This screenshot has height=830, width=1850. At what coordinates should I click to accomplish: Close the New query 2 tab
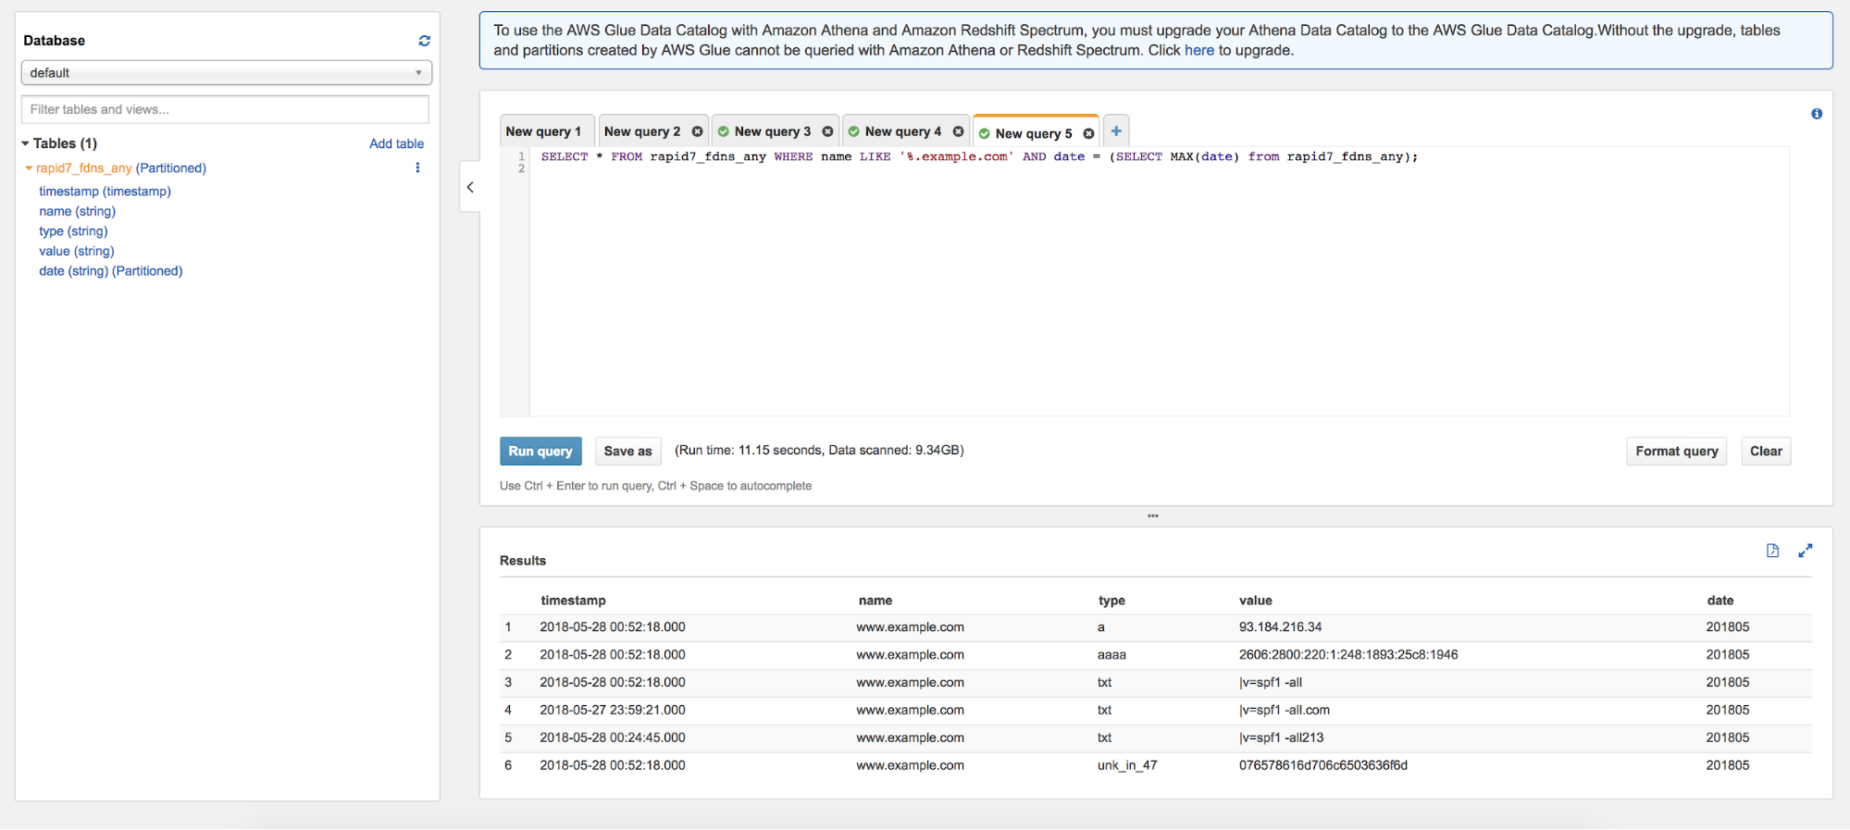tap(697, 131)
